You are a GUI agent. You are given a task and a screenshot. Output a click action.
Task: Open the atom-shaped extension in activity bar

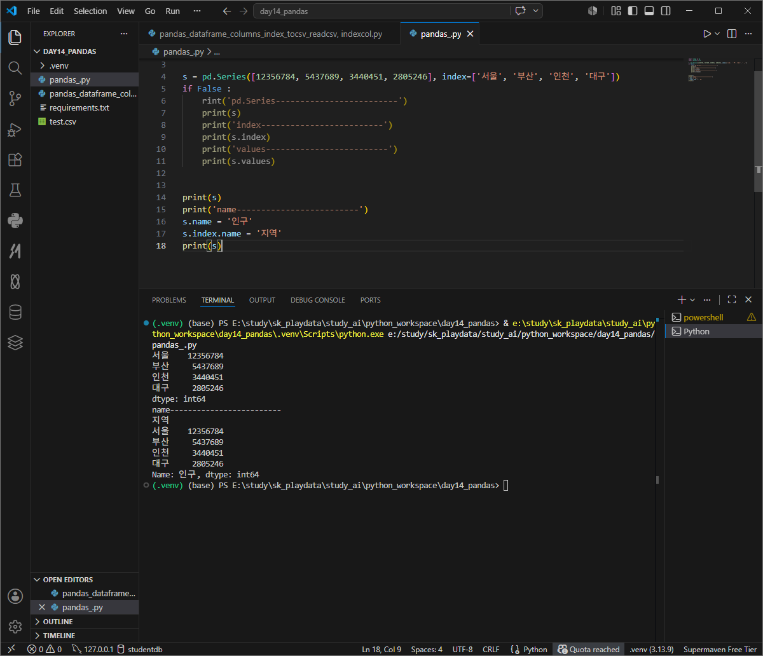(15, 282)
